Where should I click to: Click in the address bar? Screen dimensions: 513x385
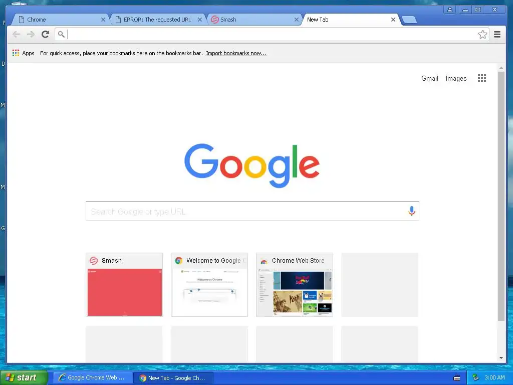tap(272, 35)
